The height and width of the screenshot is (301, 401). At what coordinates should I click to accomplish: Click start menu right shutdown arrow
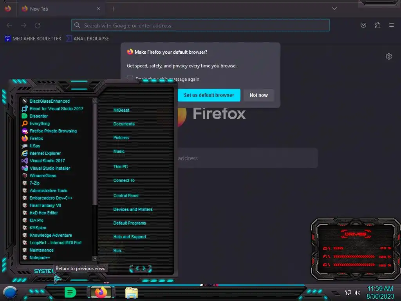[x=144, y=268]
